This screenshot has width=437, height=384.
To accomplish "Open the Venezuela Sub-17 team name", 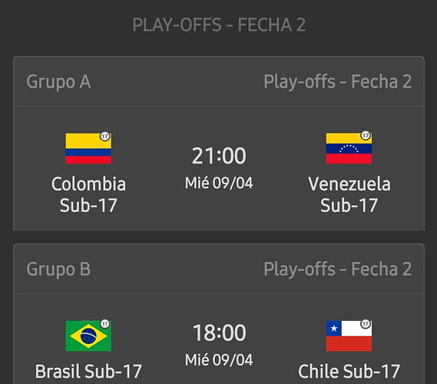I will [x=349, y=194].
